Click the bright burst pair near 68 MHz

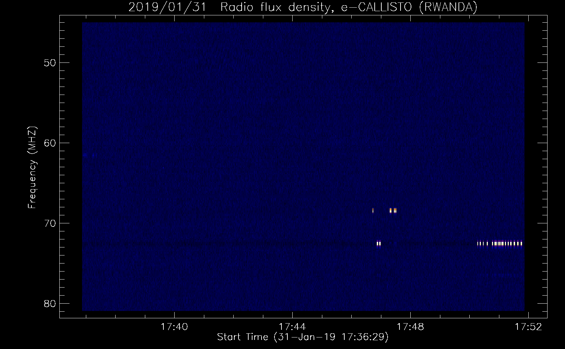tap(393, 210)
